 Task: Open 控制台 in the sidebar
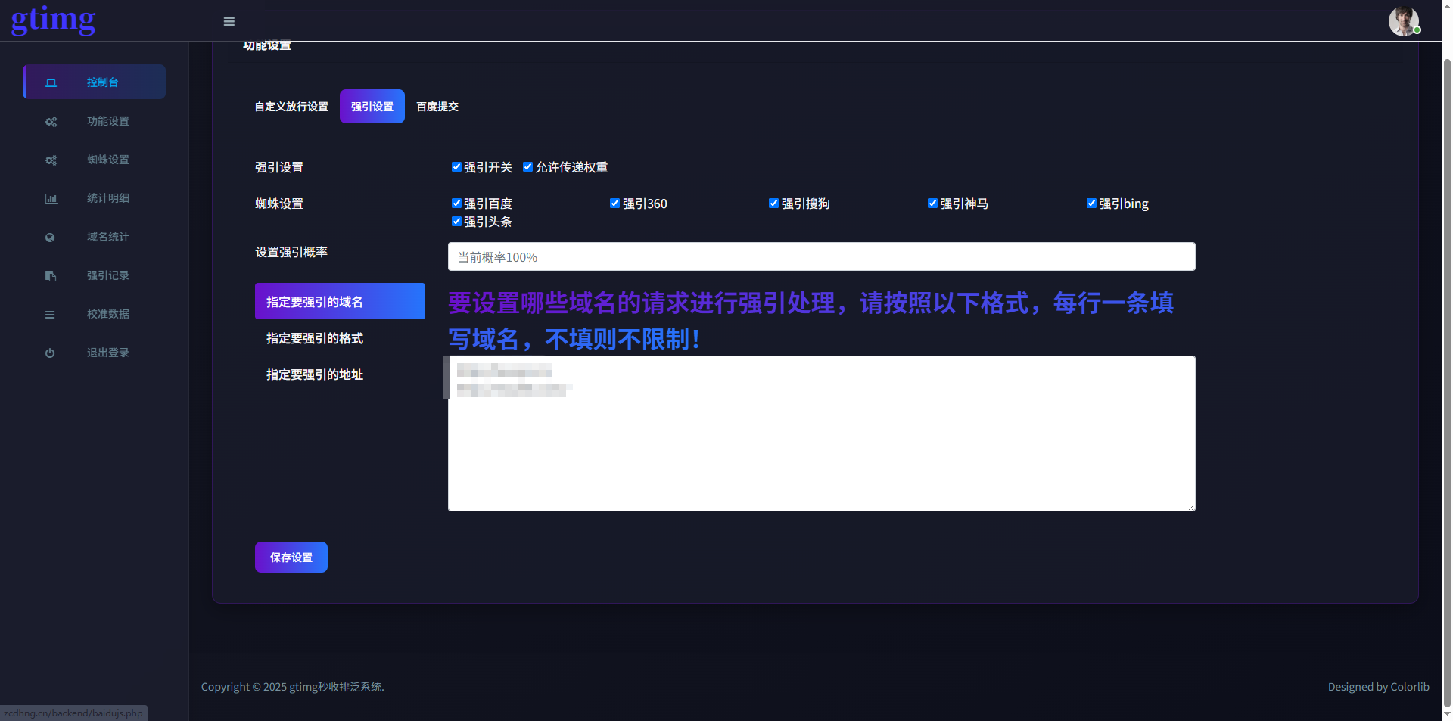95,82
